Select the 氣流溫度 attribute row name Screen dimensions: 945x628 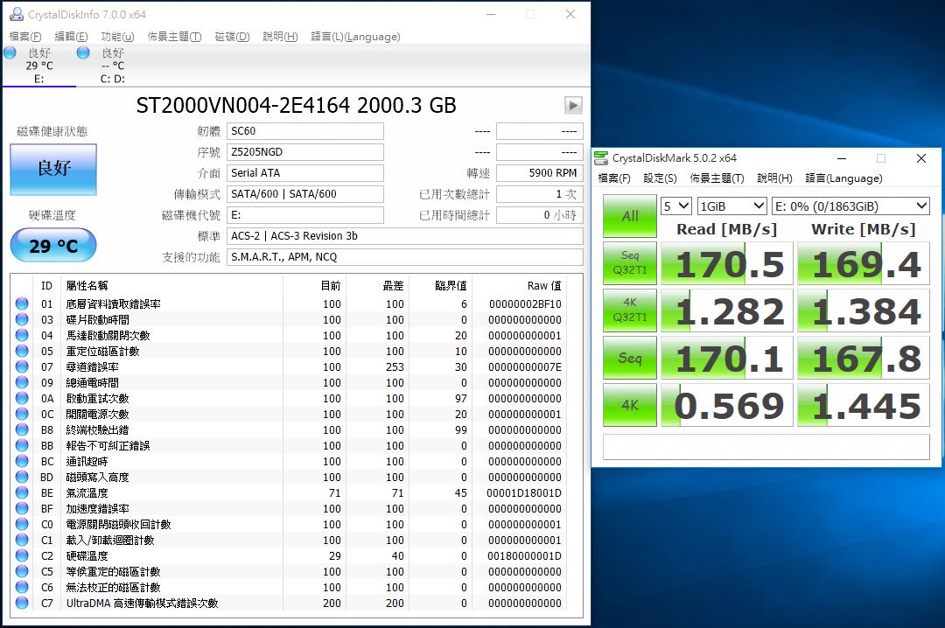pyautogui.click(x=87, y=493)
